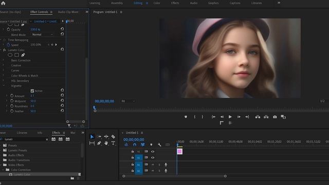329x185 pixels.
Task: Clear the lumetr search field
Action: click(x=47, y=139)
